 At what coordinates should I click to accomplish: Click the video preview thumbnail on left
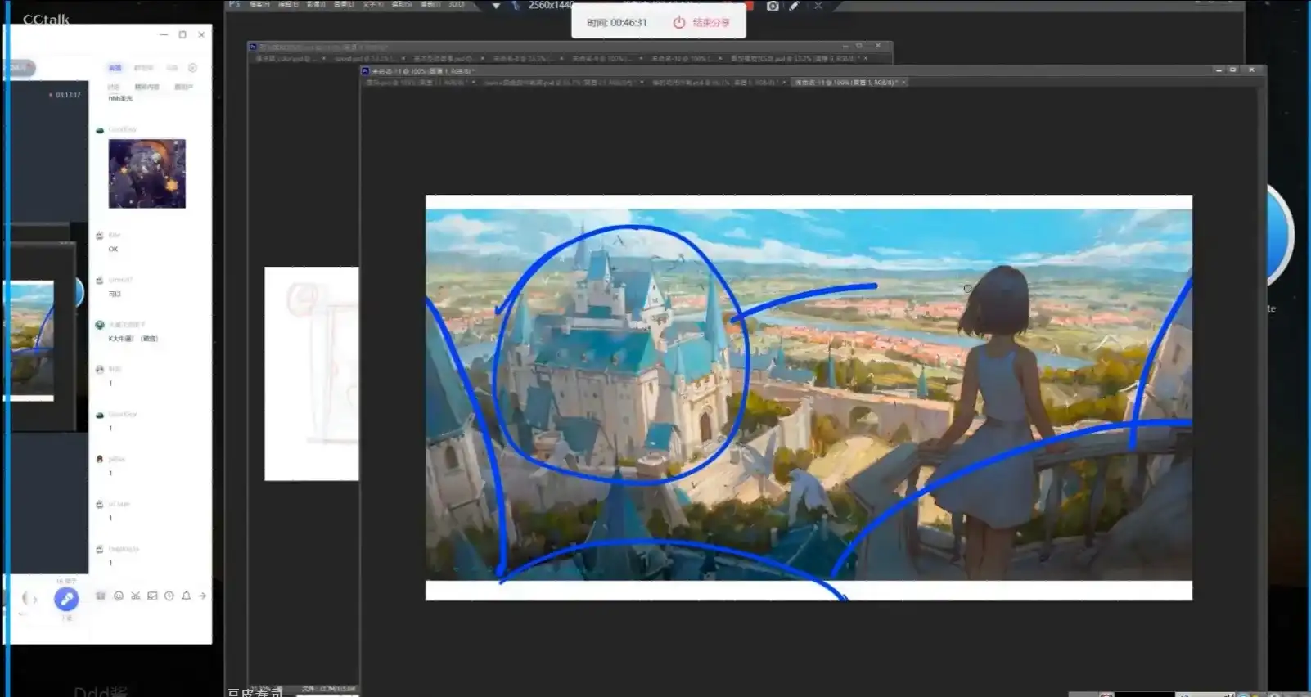(x=31, y=340)
